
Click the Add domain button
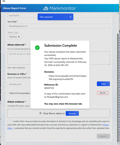click(x=103, y=84)
